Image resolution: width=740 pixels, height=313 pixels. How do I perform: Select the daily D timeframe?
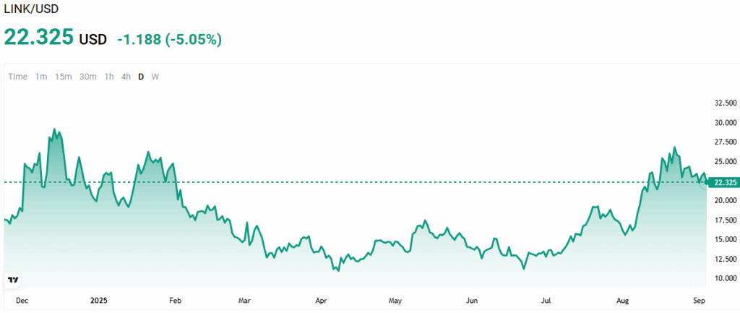(x=141, y=77)
